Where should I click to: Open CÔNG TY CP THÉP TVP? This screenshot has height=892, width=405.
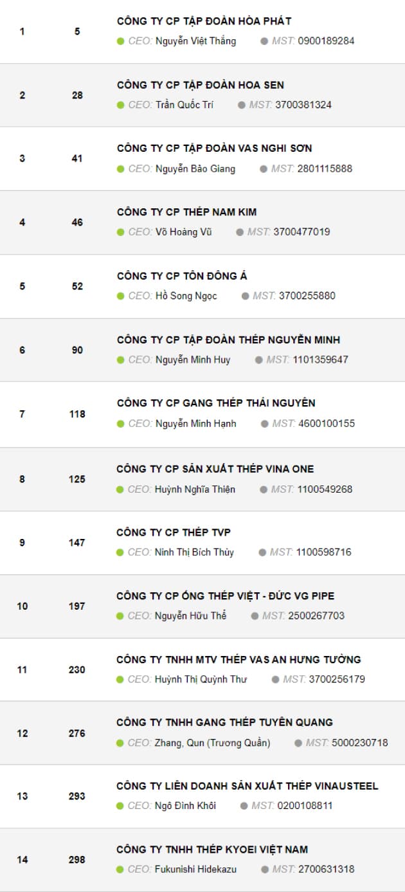pyautogui.click(x=174, y=532)
